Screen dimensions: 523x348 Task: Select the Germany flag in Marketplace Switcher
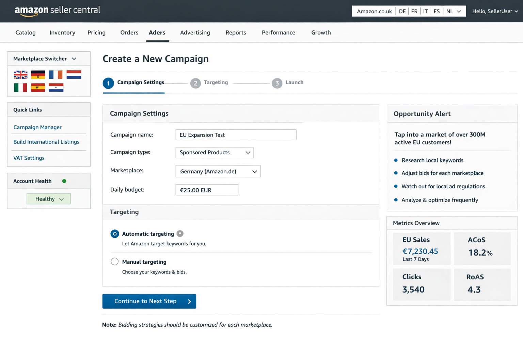(x=38, y=74)
